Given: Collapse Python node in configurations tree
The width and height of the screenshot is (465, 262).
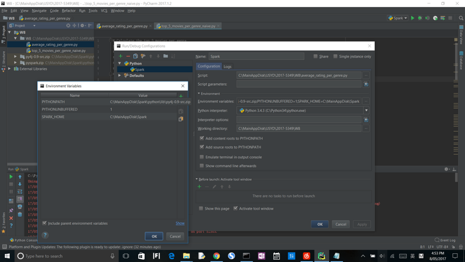Looking at the screenshot, I should click(120, 63).
